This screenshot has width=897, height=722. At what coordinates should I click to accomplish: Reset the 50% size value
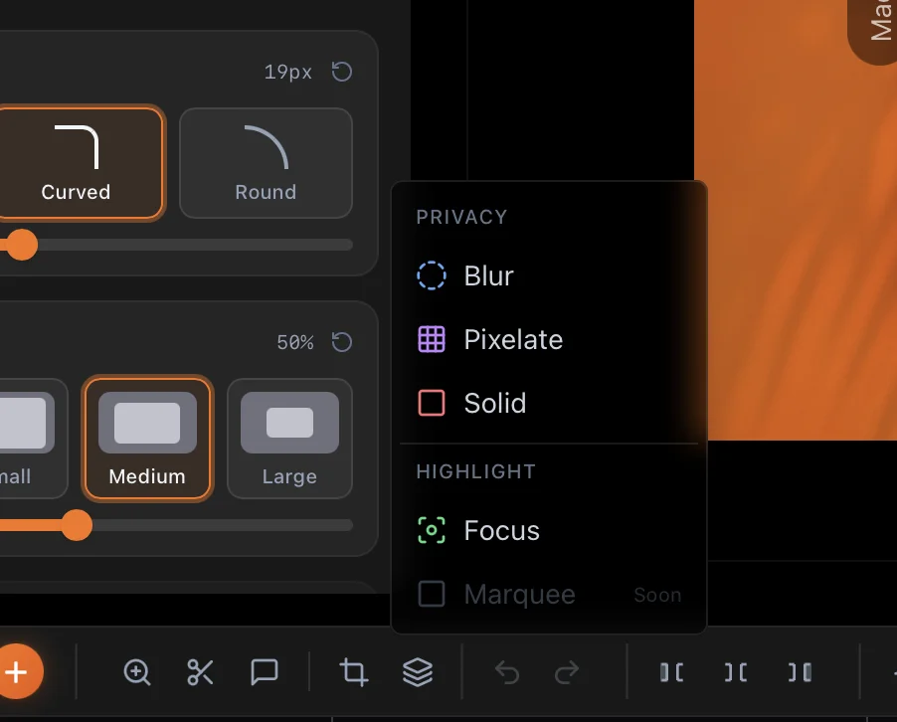342,342
